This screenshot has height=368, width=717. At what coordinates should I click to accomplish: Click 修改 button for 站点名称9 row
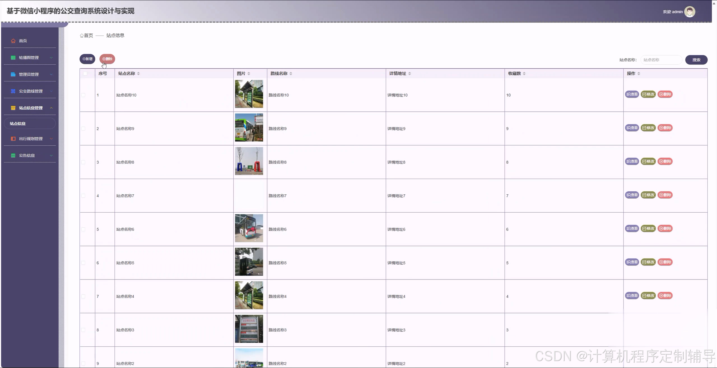point(648,128)
